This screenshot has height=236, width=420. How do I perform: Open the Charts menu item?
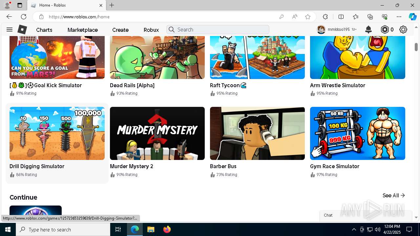pyautogui.click(x=44, y=30)
